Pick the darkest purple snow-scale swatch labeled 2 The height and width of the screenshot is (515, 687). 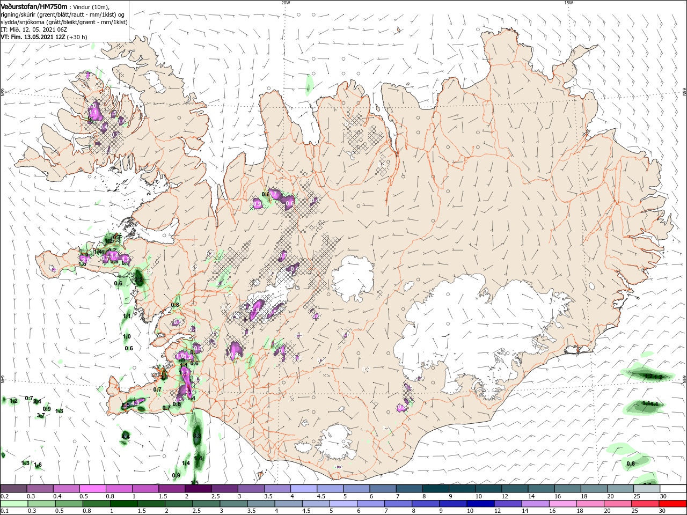click(x=198, y=488)
